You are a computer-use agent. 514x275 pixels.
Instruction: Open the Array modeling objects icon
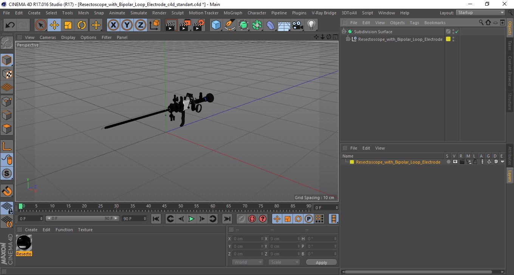point(257,25)
